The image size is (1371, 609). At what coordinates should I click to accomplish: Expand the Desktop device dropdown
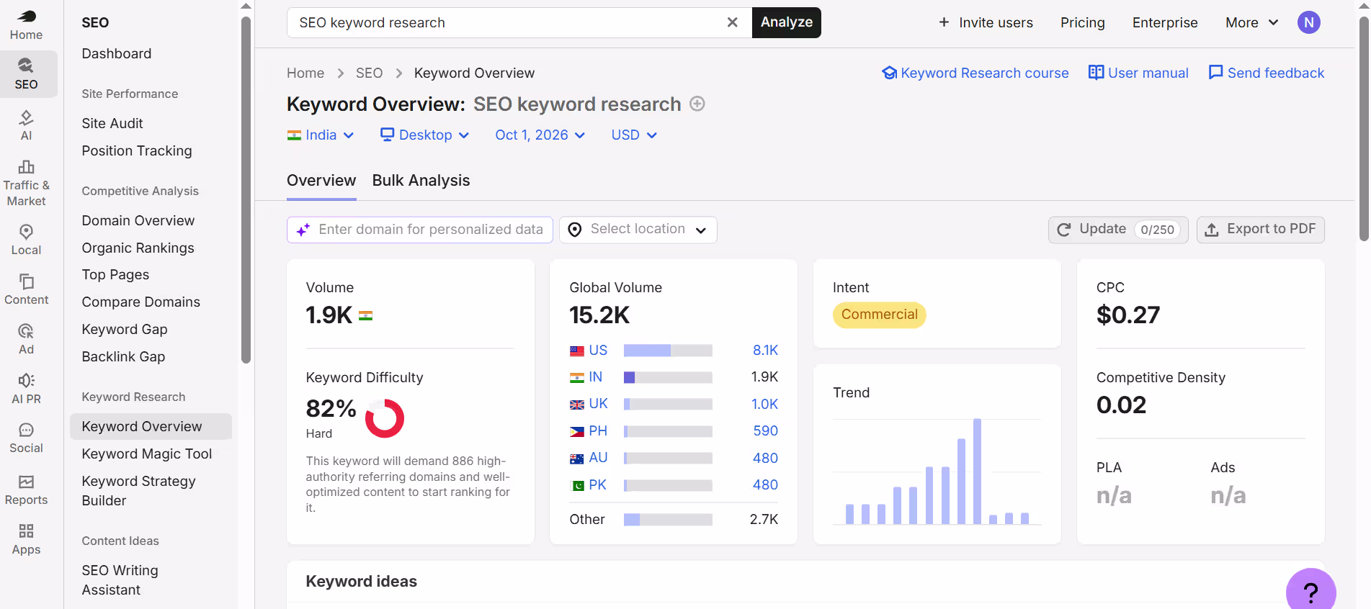tap(425, 135)
